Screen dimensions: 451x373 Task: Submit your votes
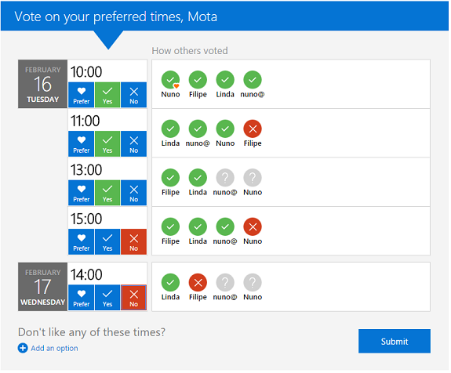(x=395, y=341)
